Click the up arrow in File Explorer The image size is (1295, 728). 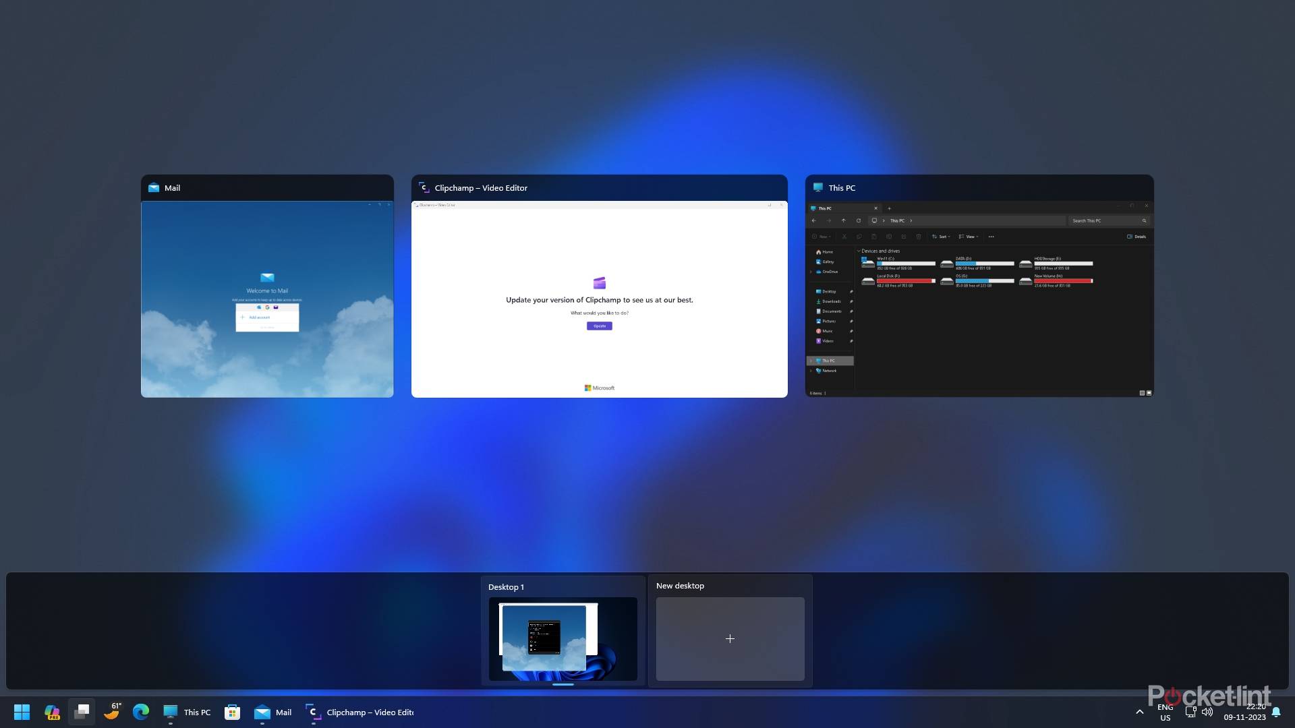[x=843, y=220]
